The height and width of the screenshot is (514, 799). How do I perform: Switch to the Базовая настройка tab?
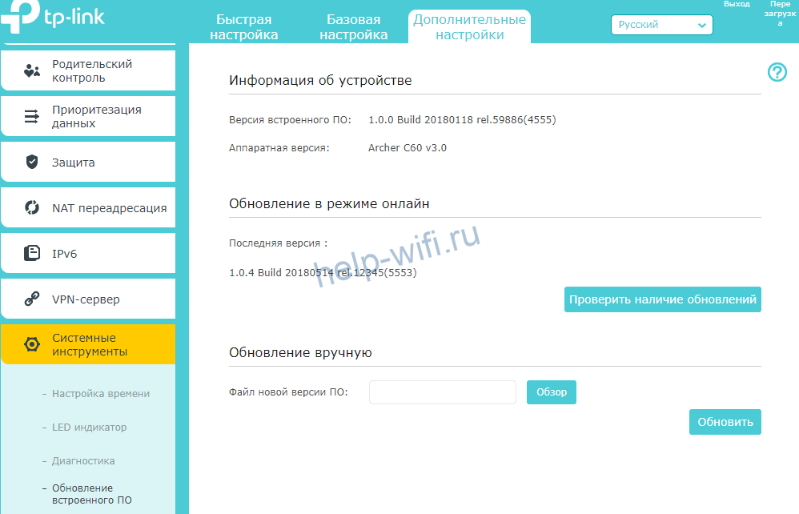pos(354,27)
